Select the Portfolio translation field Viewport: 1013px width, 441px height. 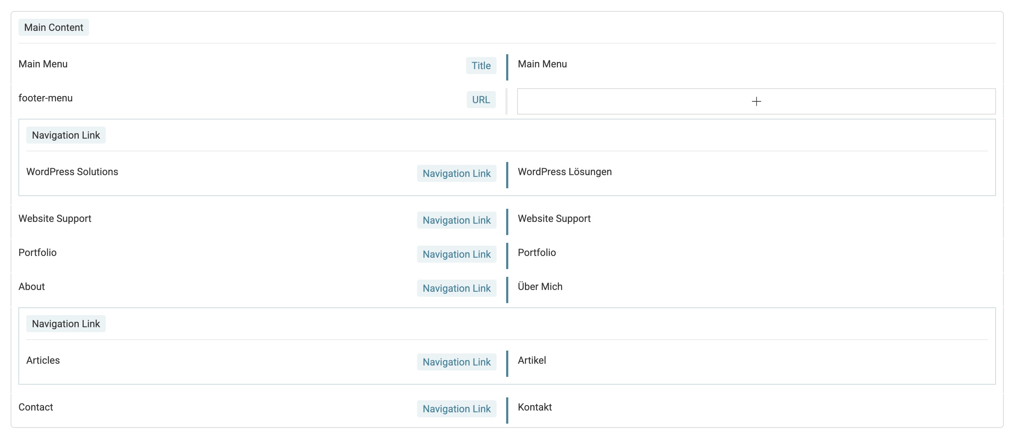tap(536, 252)
